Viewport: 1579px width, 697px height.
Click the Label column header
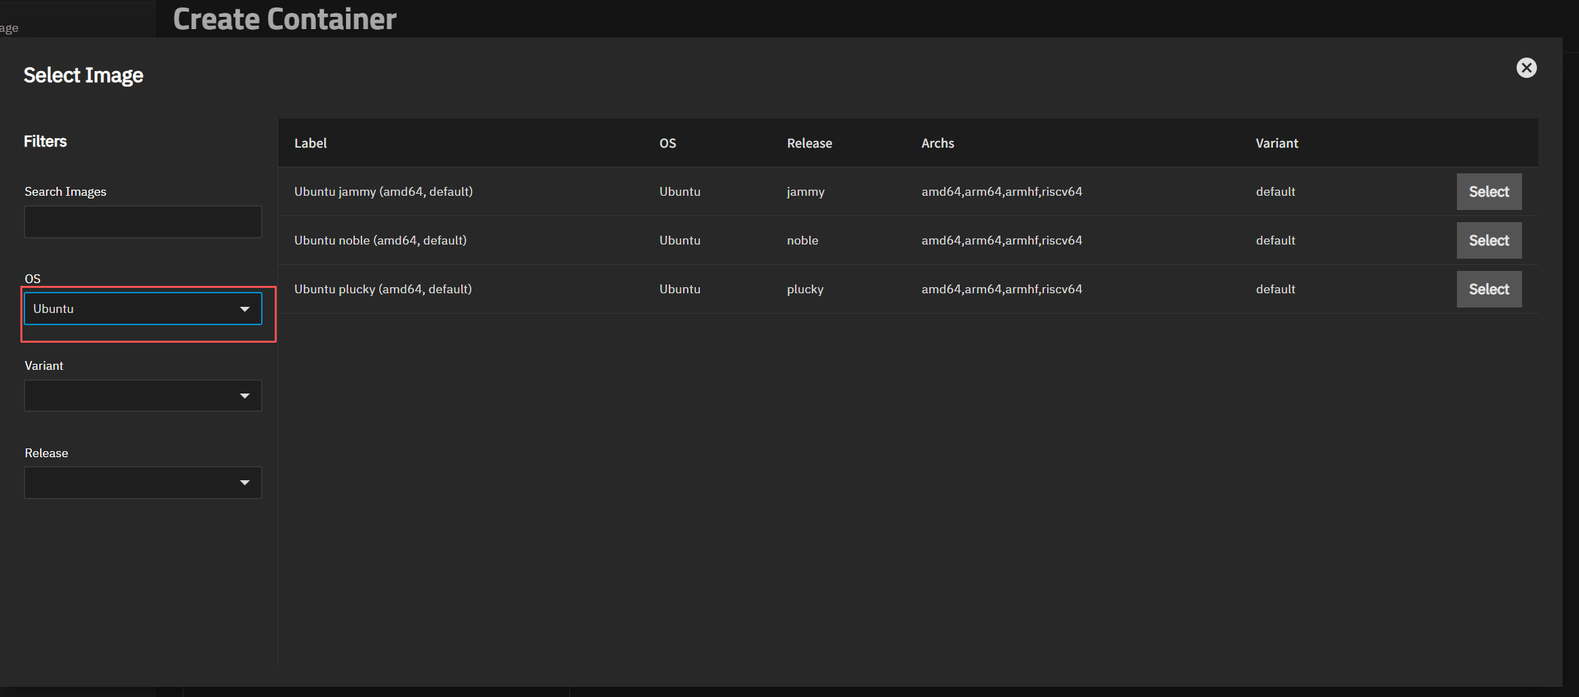tap(311, 143)
